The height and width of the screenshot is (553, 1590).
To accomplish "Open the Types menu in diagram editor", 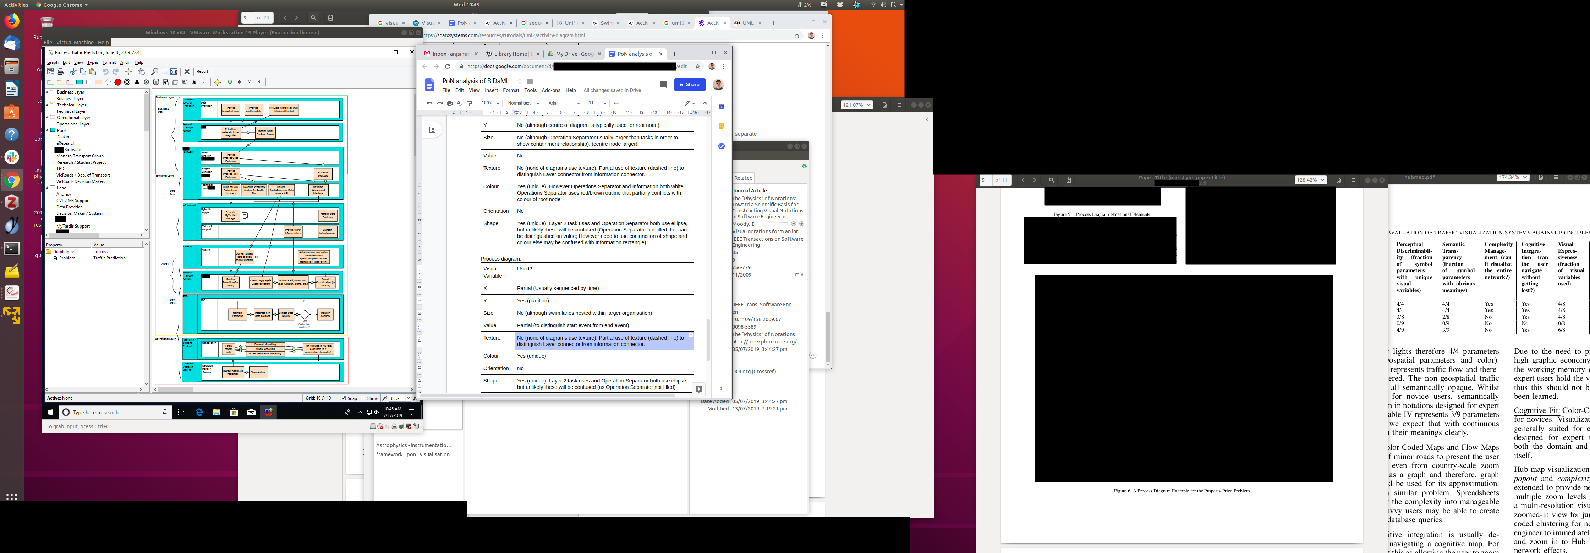I will pos(93,62).
